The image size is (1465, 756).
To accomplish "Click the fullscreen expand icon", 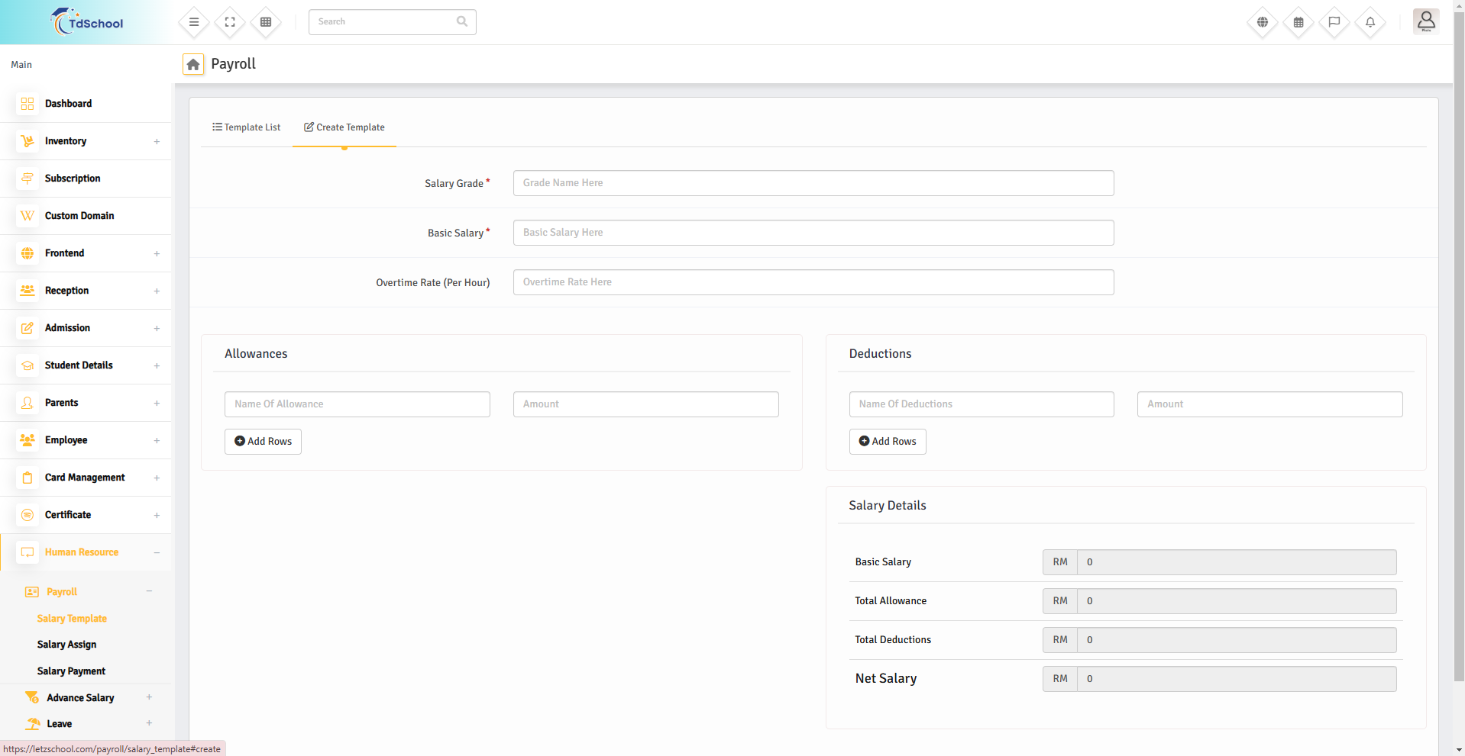I will pyautogui.click(x=230, y=22).
